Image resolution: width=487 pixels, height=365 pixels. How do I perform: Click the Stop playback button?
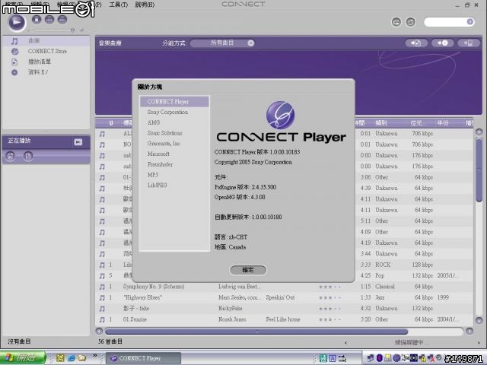(x=37, y=19)
